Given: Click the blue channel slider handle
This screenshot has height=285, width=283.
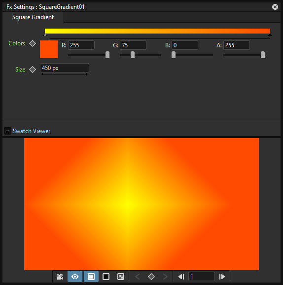Looking at the screenshot, I should [x=174, y=55].
